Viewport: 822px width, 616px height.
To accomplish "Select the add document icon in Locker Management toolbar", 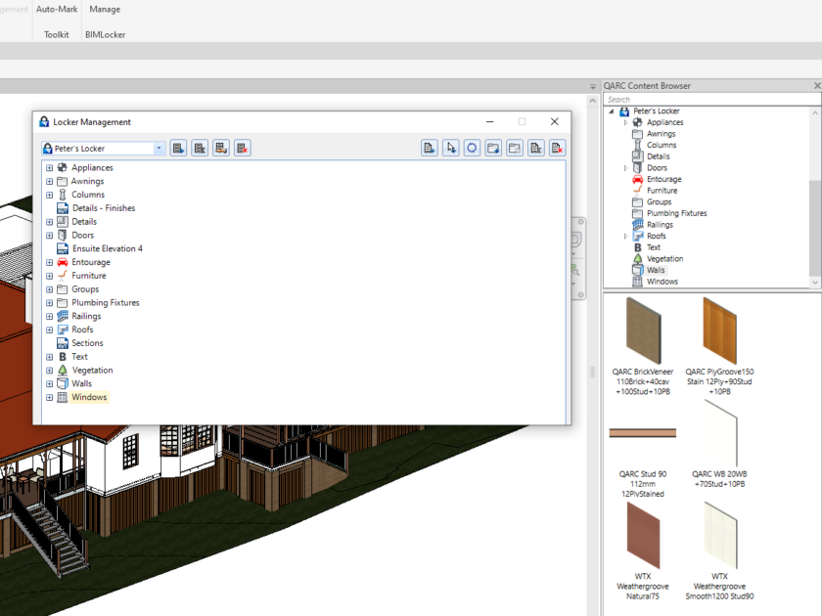I will [x=429, y=148].
